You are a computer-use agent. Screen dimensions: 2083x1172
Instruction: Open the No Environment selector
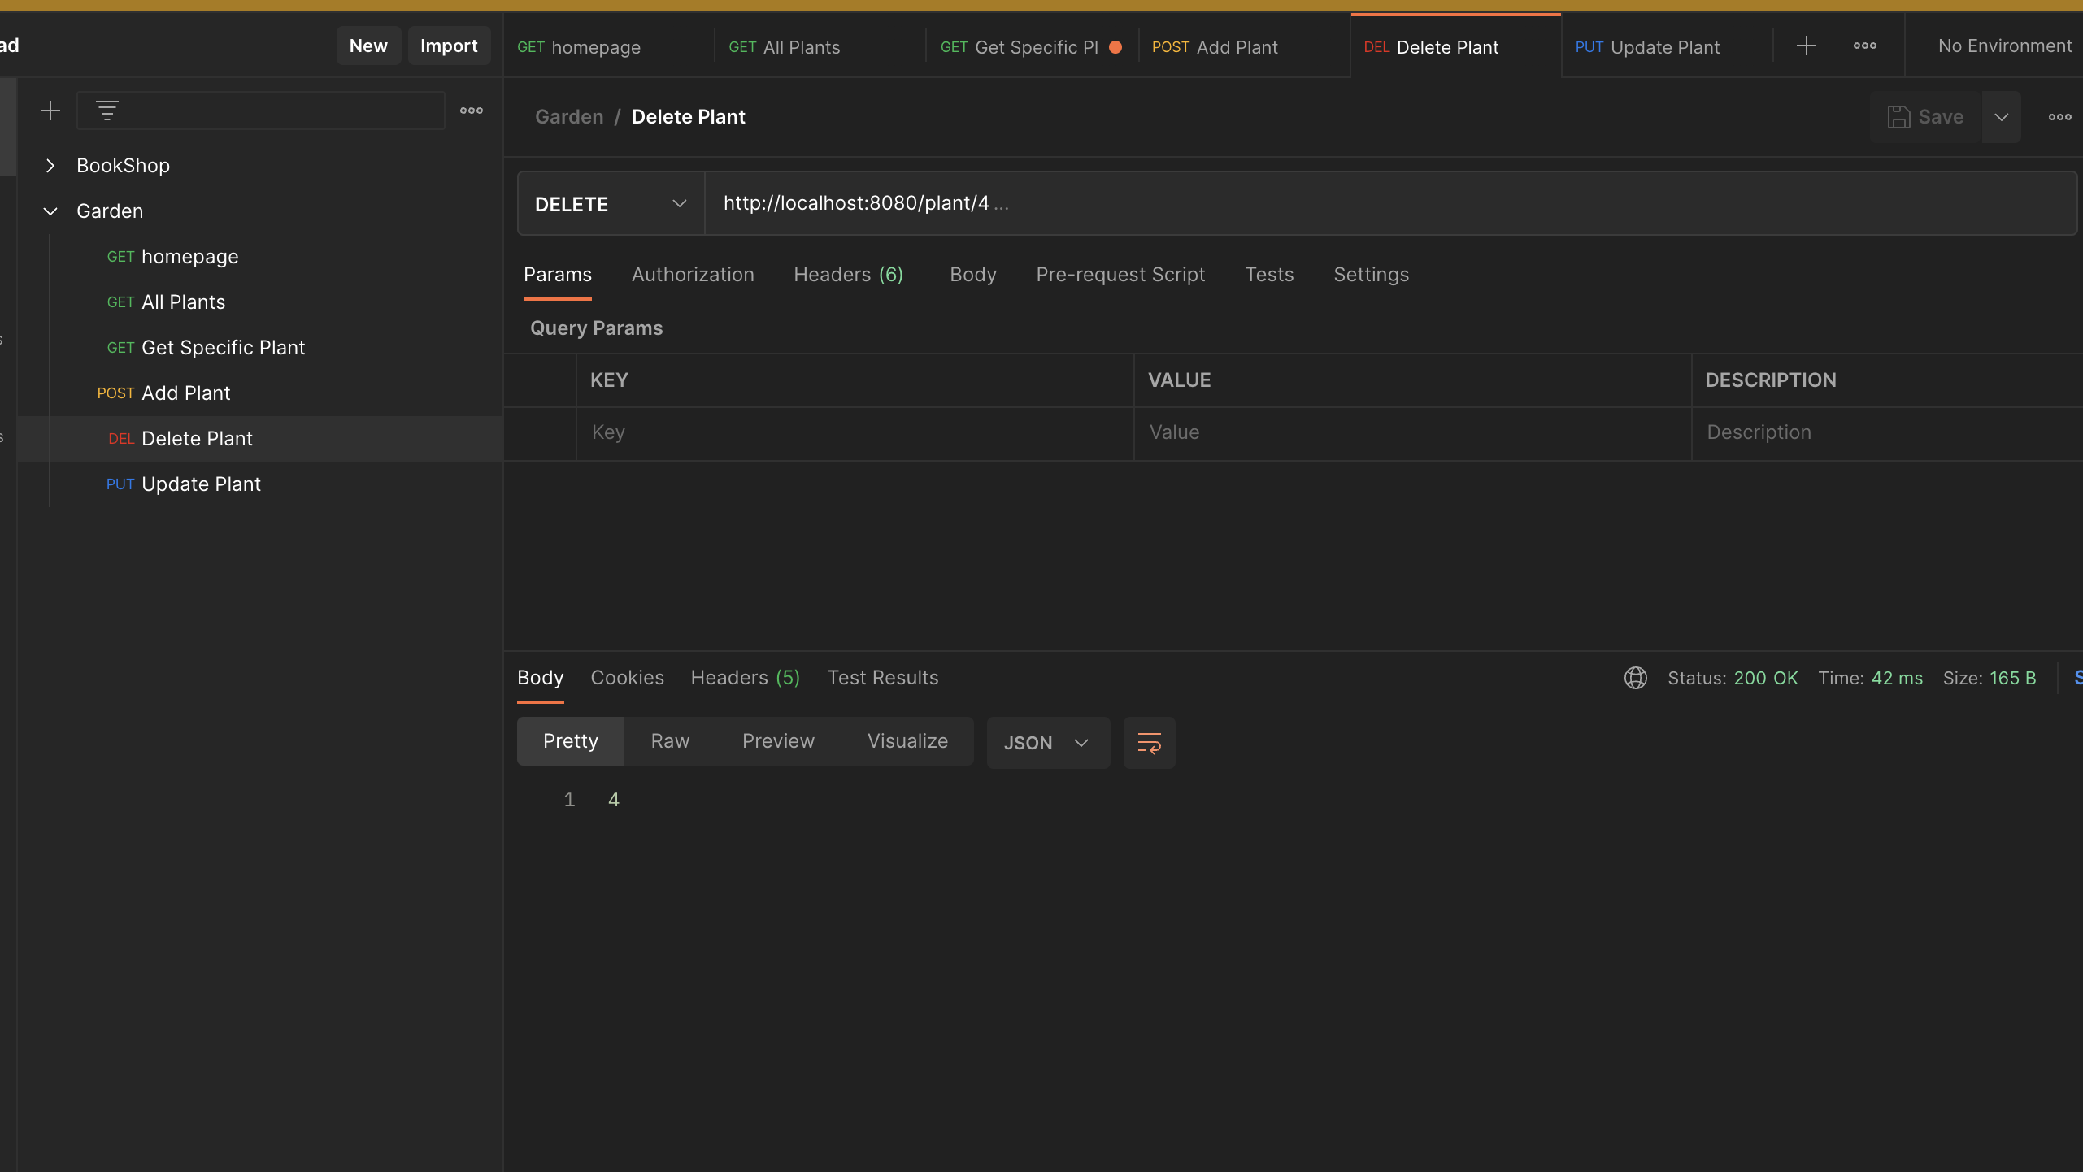tap(2004, 46)
